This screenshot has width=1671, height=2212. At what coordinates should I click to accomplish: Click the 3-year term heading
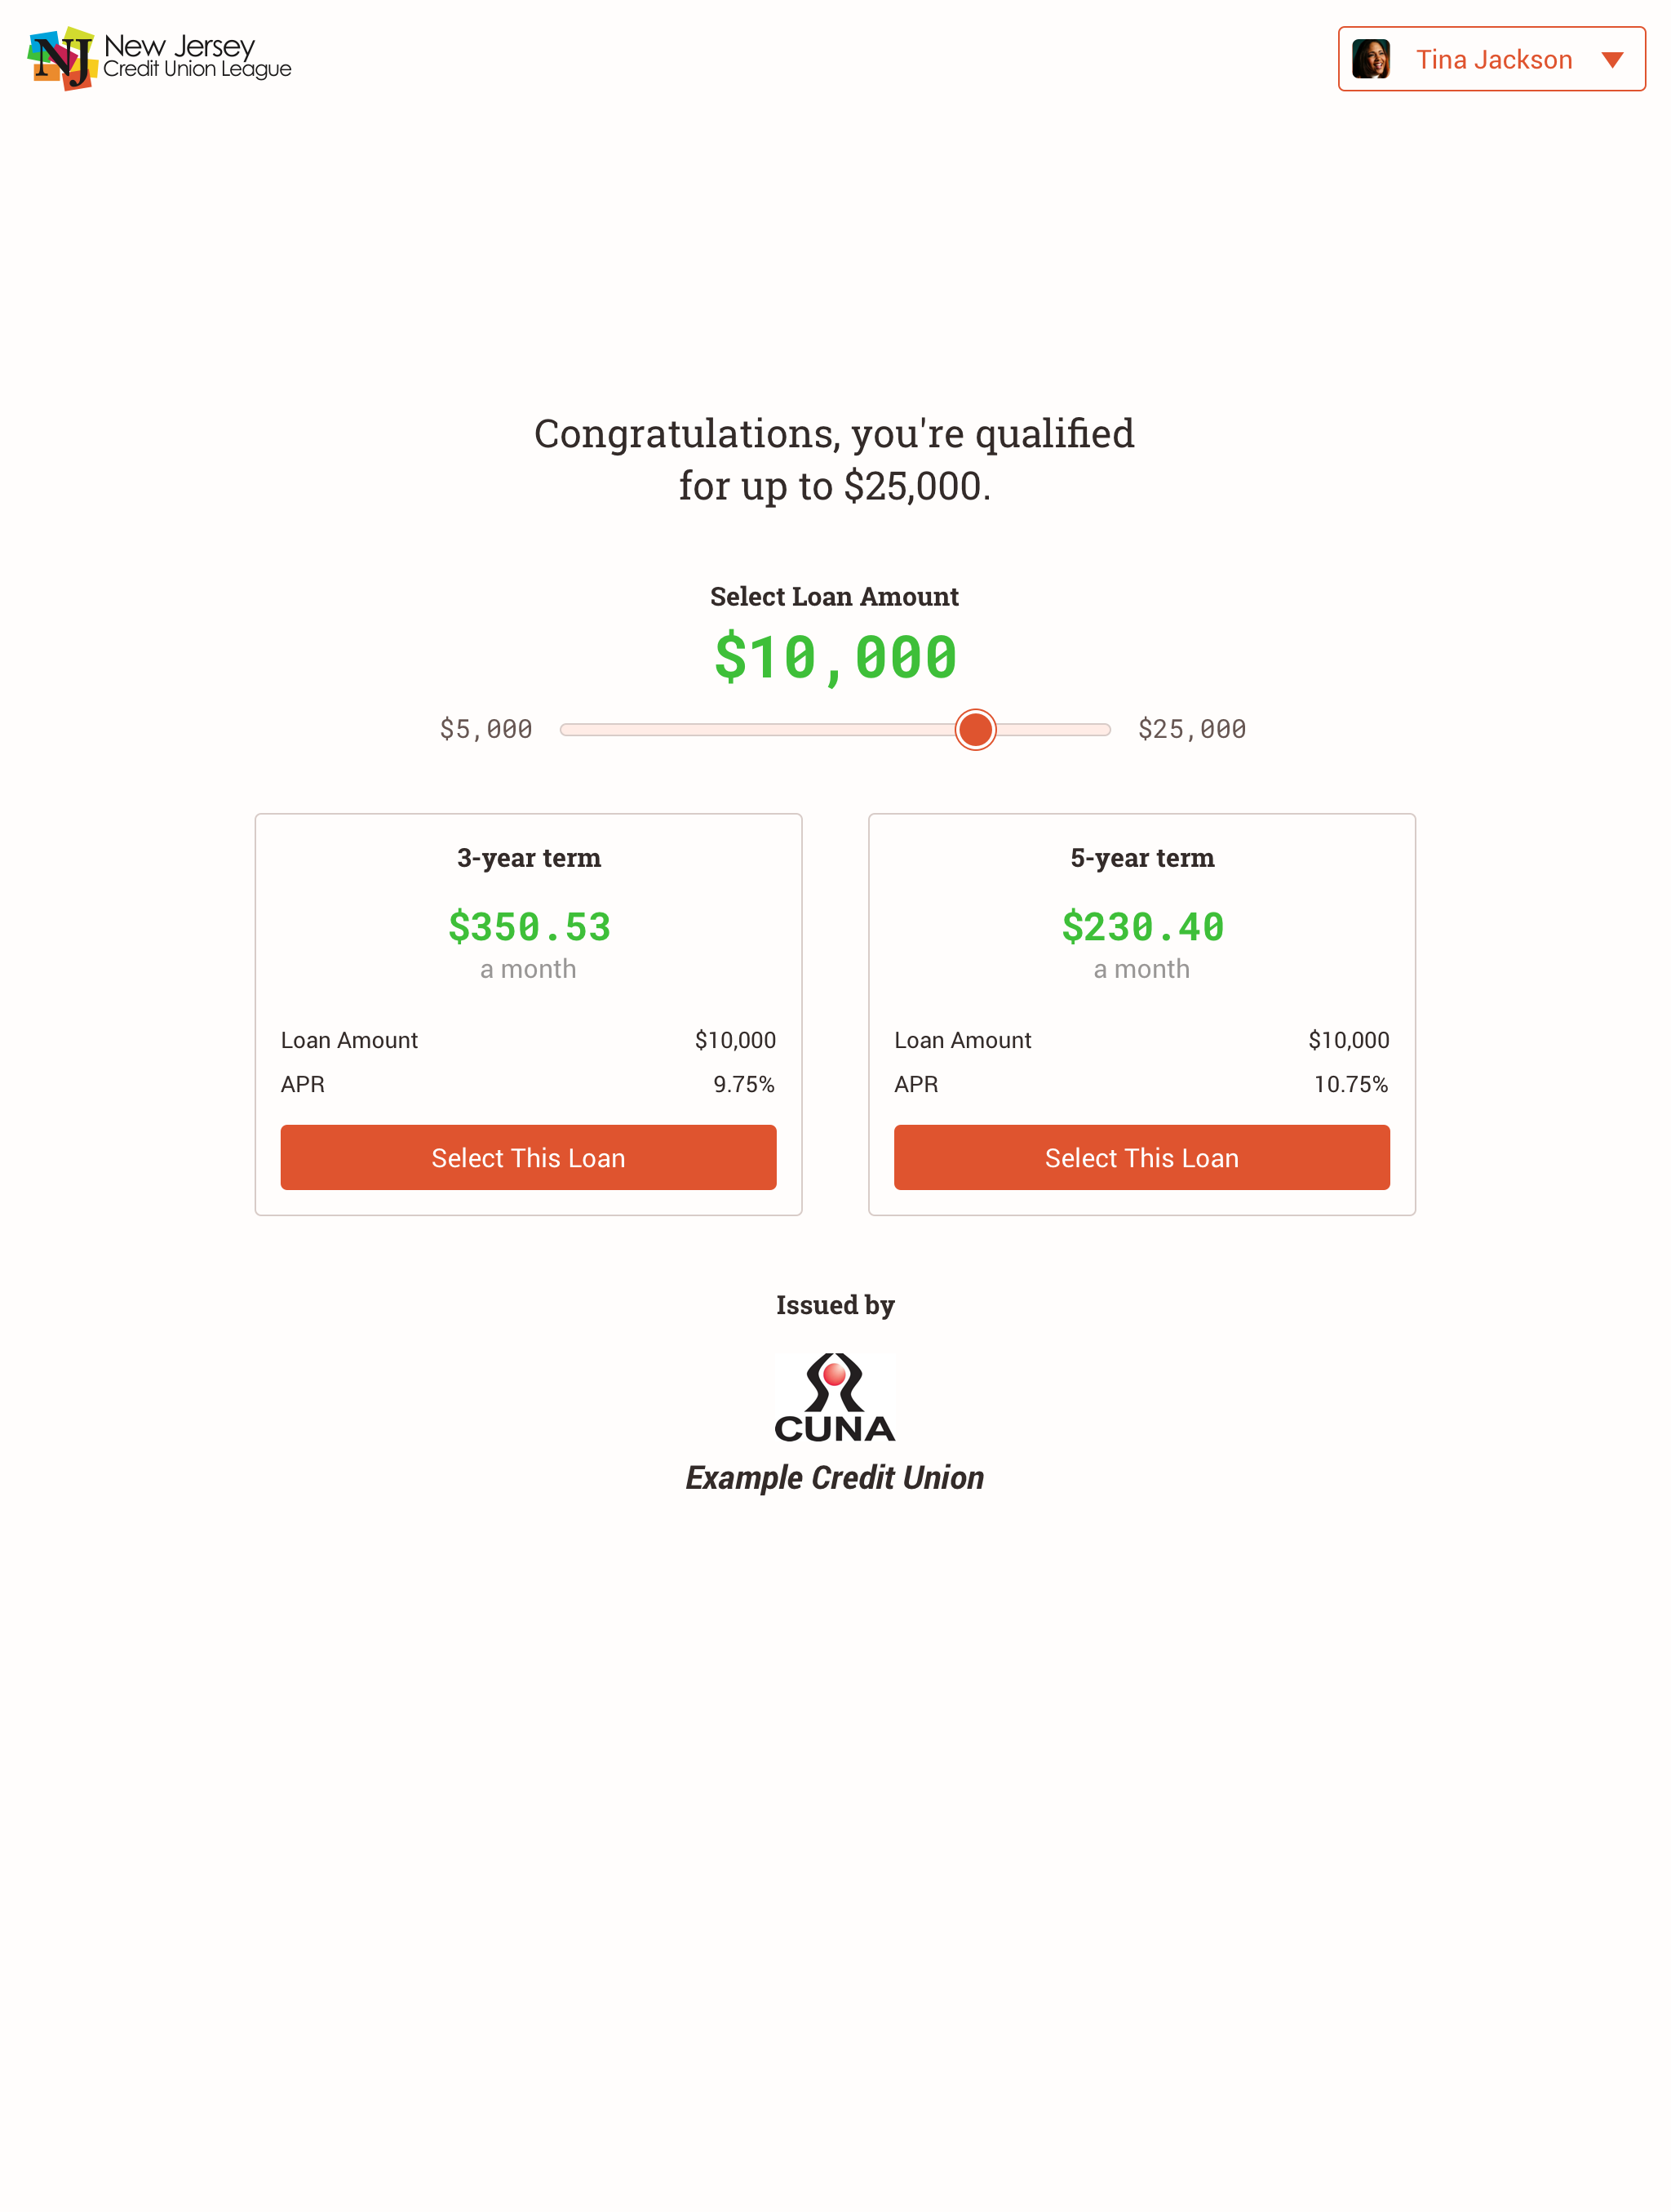(529, 858)
